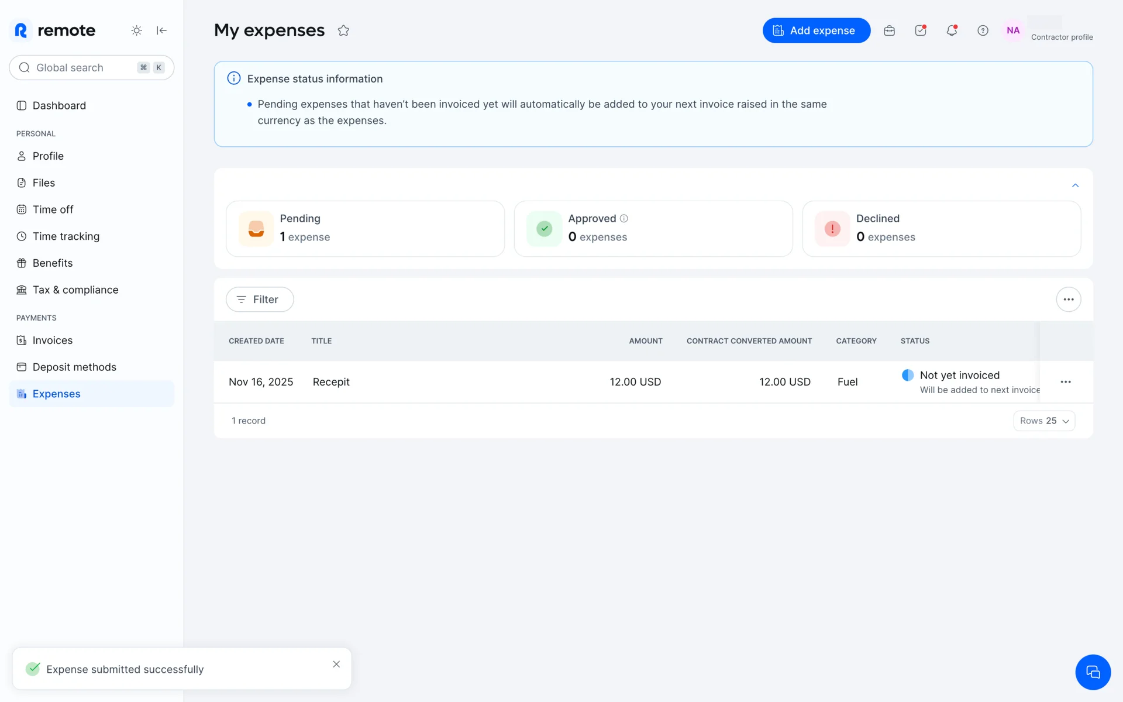
Task: Open the chat support bubble
Action: (1092, 672)
